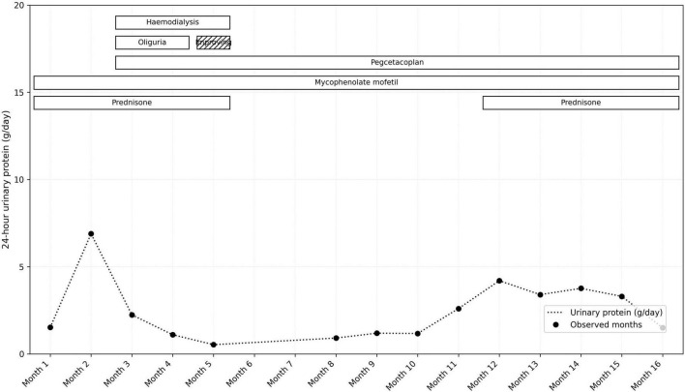The height and width of the screenshot is (392, 685).
Task: Click the Haemodialysis treatment bar
Action: tap(172, 22)
